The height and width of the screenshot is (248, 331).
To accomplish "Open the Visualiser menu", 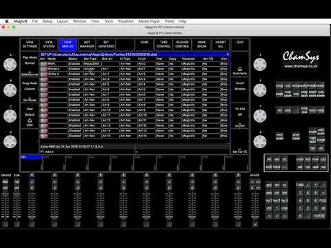I will [126, 21].
